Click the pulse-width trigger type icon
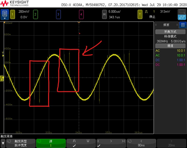187x148 pixels. (x=146, y=11)
